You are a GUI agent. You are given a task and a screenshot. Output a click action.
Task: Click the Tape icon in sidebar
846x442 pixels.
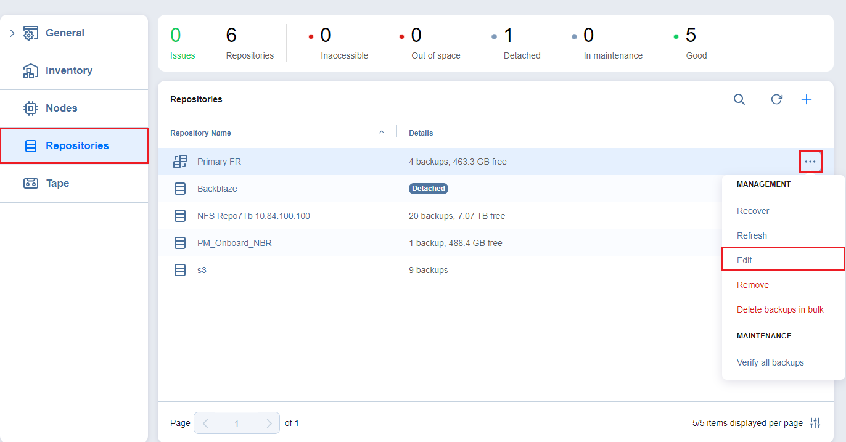31,183
